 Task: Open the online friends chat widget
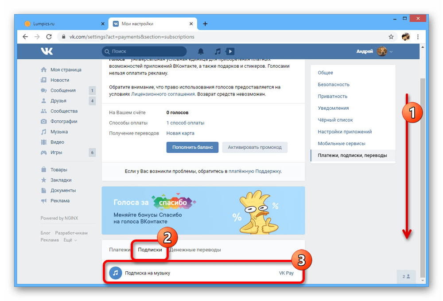point(406,277)
